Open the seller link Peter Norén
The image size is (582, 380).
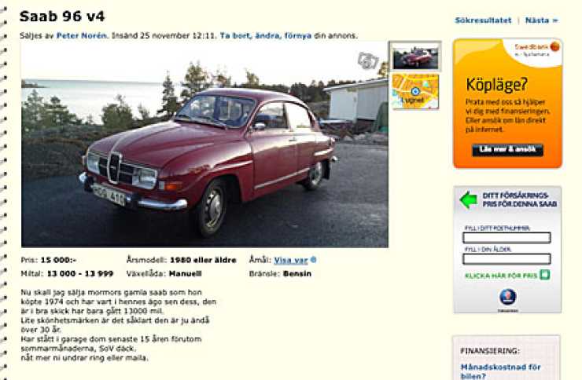pyautogui.click(x=82, y=36)
